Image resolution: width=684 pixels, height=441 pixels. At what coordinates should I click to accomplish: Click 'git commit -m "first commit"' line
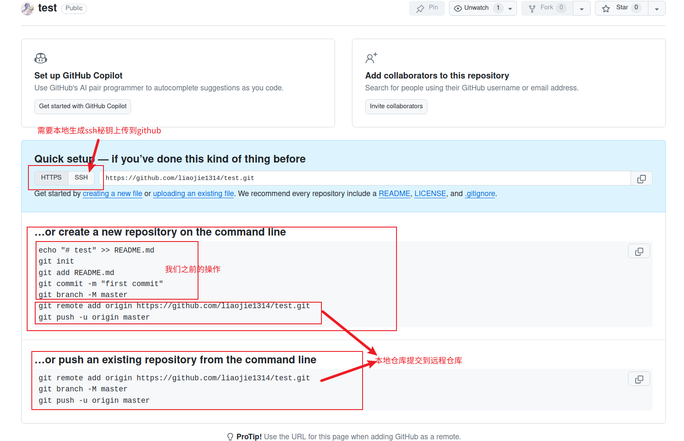pyautogui.click(x=101, y=284)
